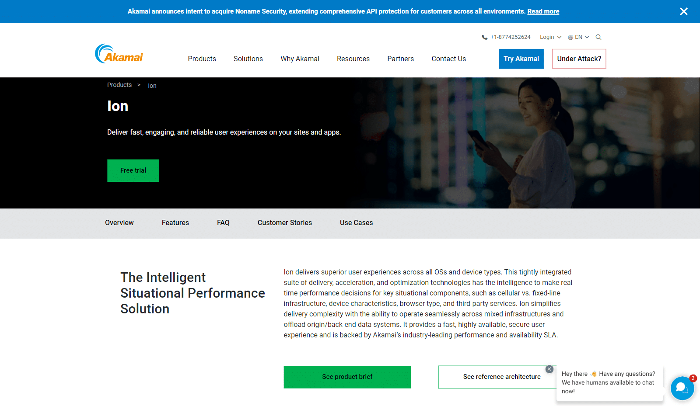Open the Resources menu
The width and height of the screenshot is (700, 406).
[353, 59]
